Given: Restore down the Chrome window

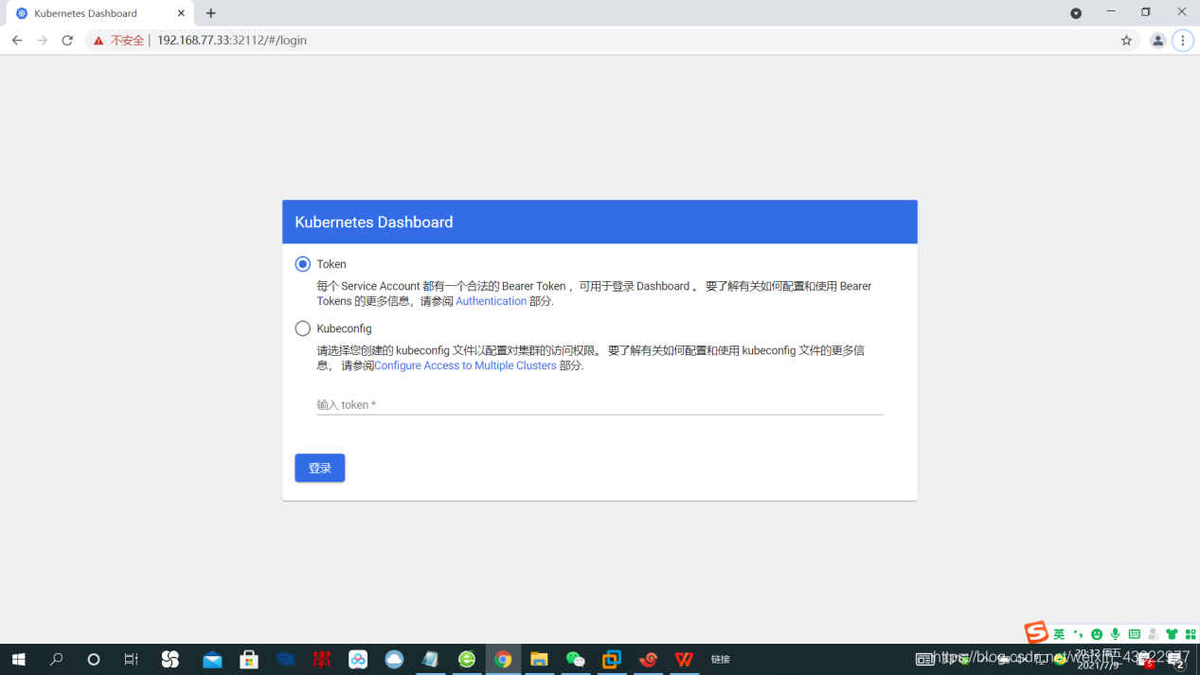Looking at the screenshot, I should tap(1146, 12).
